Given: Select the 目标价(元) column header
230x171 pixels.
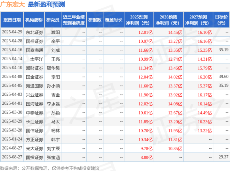Looking at the screenshot, I should click(x=221, y=20).
